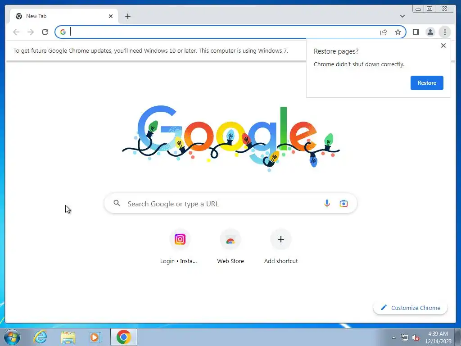Minimize the Chrome window

point(418,9)
